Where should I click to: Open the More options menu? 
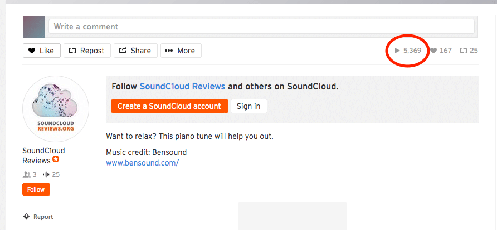click(181, 51)
